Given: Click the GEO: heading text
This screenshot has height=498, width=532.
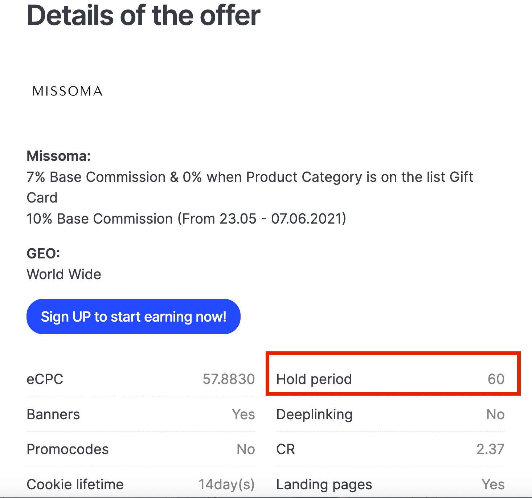Looking at the screenshot, I should [43, 253].
